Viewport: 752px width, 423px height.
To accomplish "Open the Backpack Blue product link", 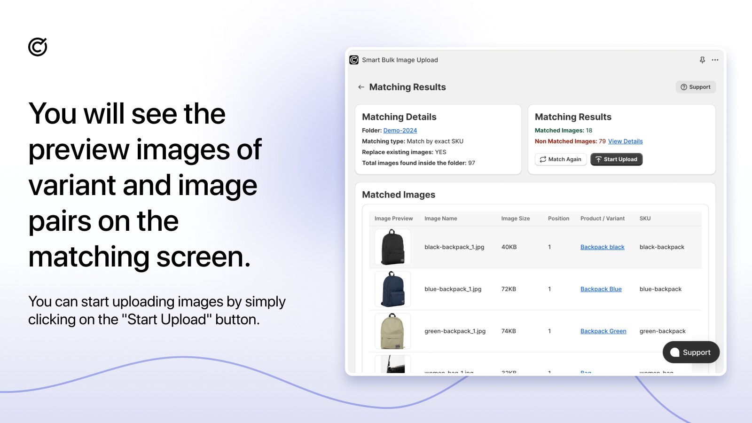I will (601, 289).
